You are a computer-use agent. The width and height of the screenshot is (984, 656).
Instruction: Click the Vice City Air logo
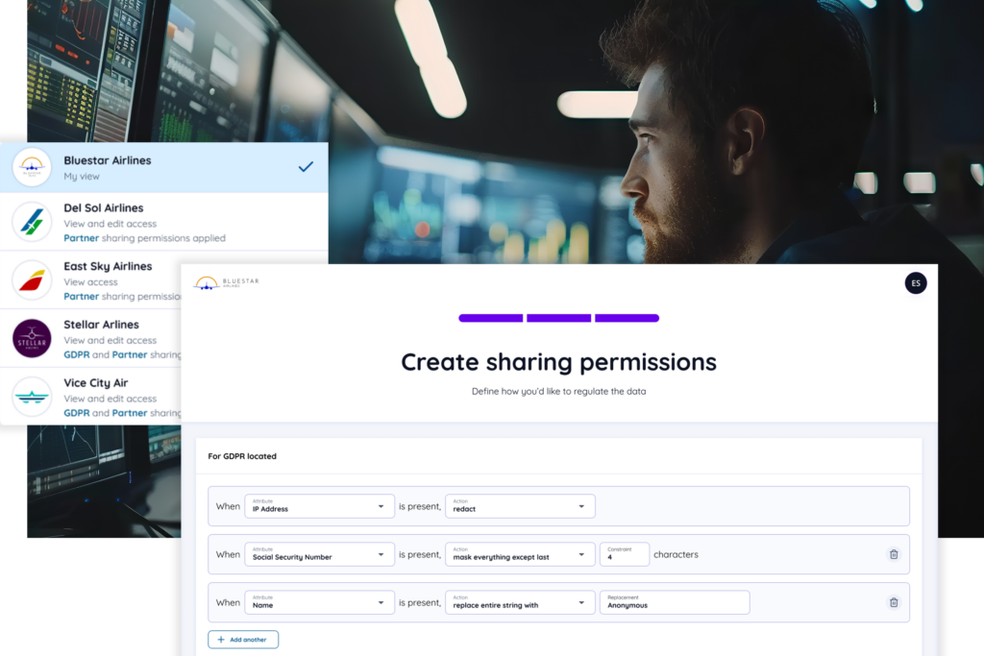coord(32,397)
